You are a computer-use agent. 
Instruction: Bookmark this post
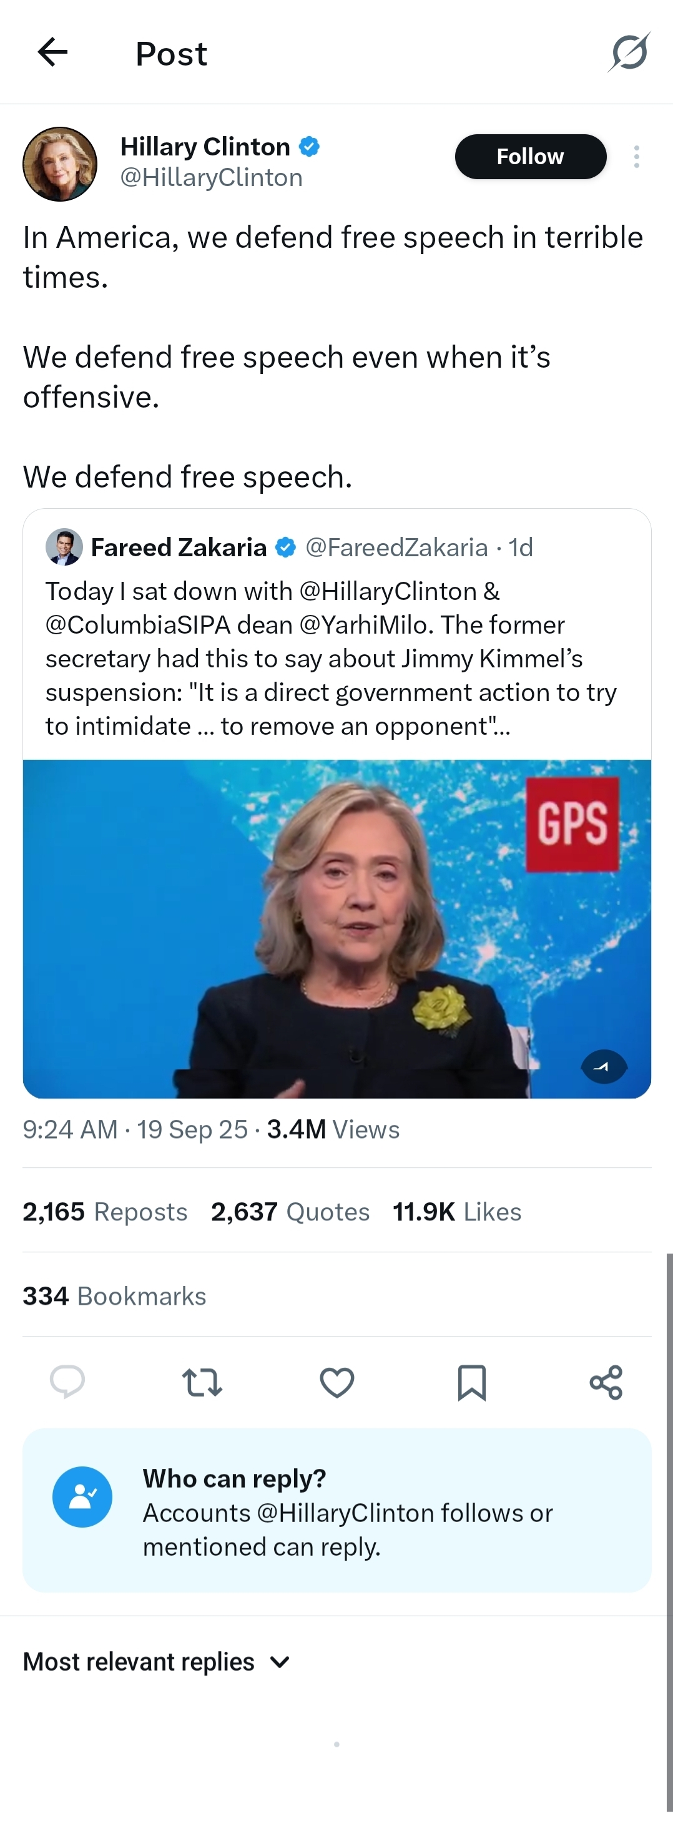(471, 1382)
